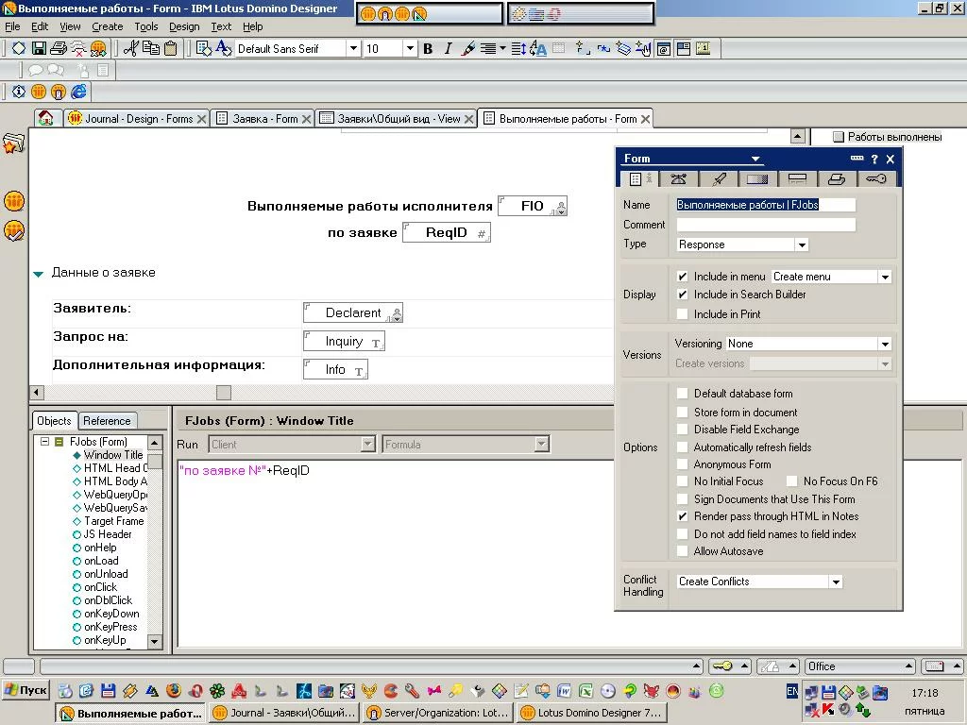Switch to the Reference tab
The height and width of the screenshot is (725, 967).
pyautogui.click(x=107, y=421)
